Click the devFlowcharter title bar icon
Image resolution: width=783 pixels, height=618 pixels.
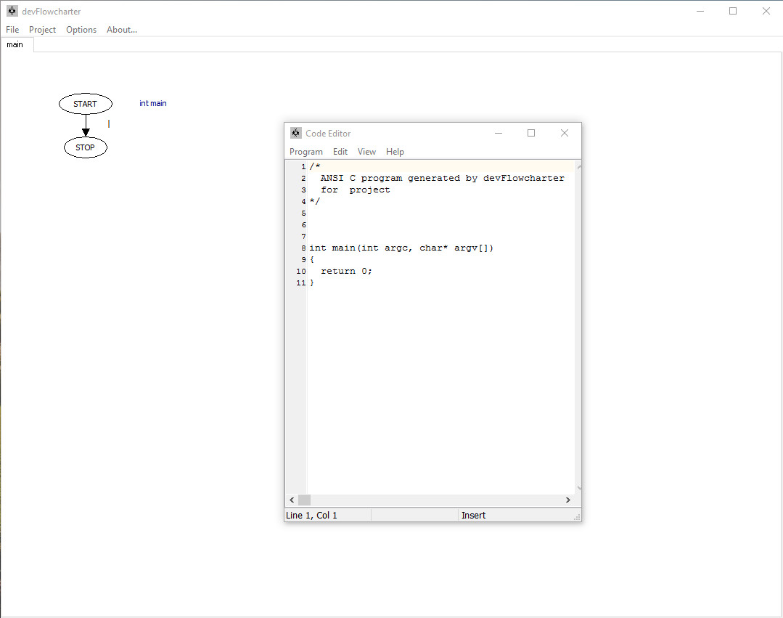[x=12, y=11]
